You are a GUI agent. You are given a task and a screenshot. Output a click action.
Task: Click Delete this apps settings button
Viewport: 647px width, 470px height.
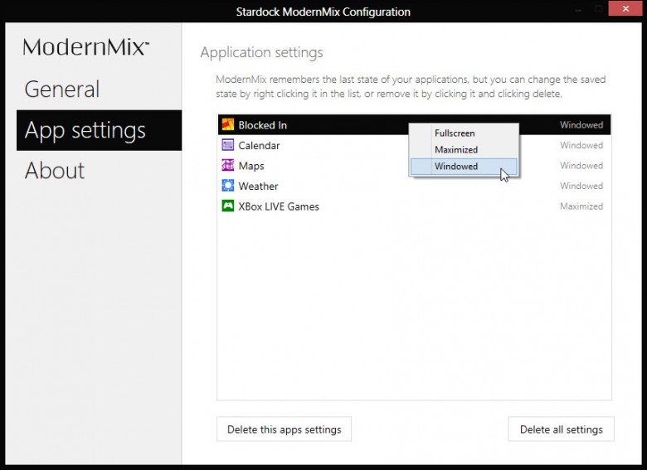click(x=284, y=429)
